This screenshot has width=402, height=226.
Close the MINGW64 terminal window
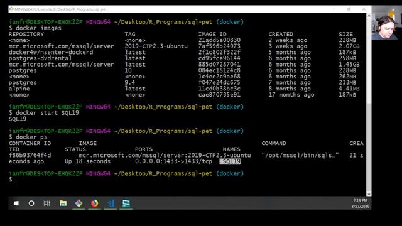[364, 9]
